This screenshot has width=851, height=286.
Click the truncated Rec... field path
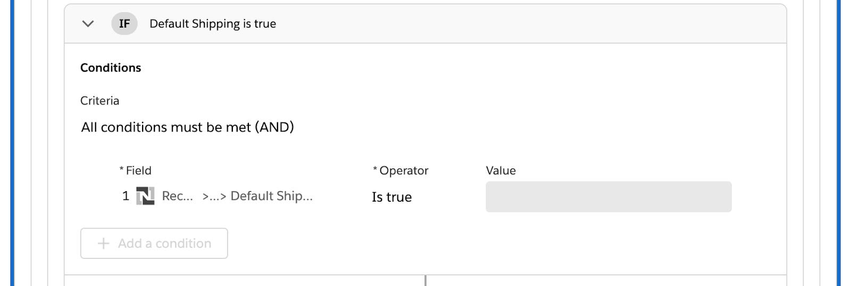pos(177,196)
